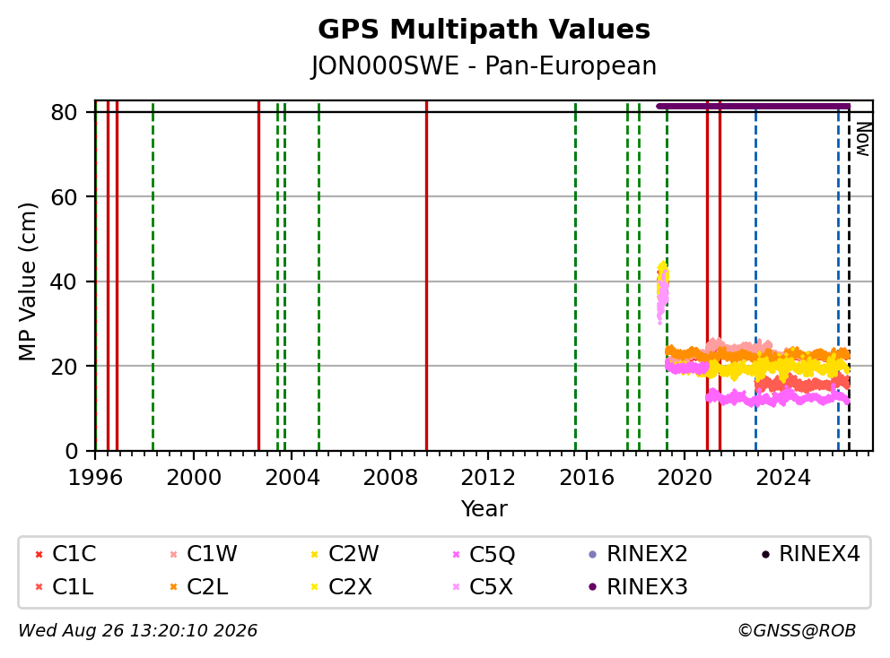
Task: Click the x-axis tick label 2016
Action: click(587, 478)
